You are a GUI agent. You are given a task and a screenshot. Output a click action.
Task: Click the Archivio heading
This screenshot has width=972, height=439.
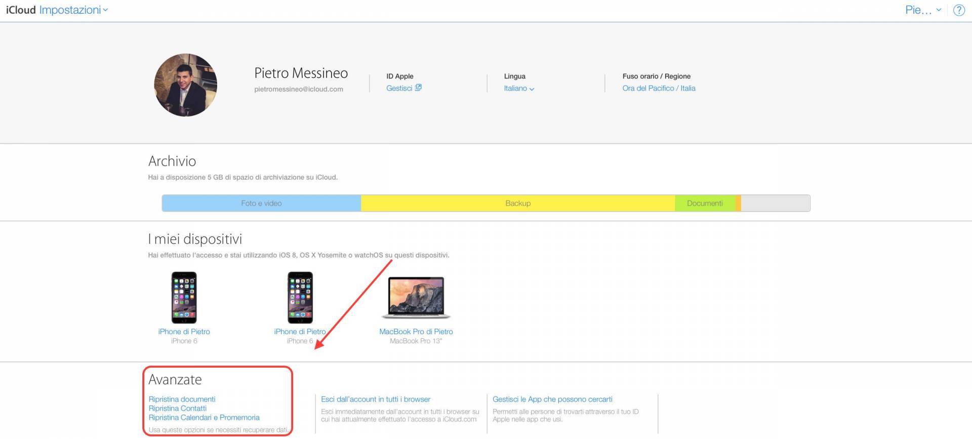(172, 161)
